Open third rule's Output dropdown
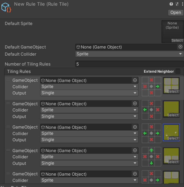184x187 pixels. [89, 140]
